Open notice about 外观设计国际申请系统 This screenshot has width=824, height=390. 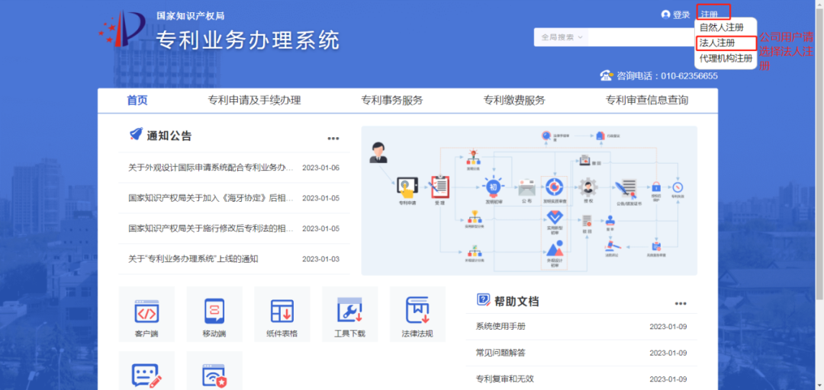click(x=211, y=168)
